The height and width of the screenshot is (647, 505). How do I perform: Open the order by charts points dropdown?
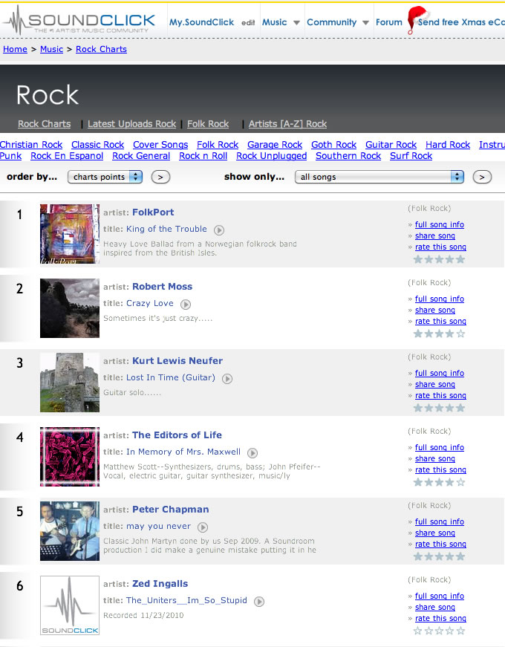tap(105, 177)
